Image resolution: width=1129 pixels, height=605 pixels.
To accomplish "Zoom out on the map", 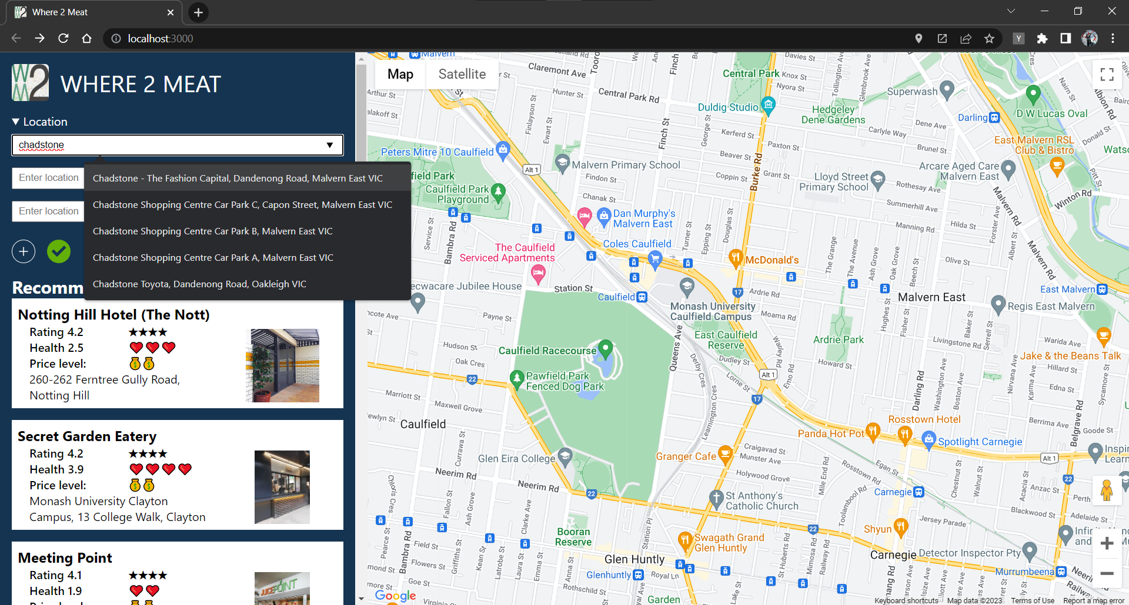I will (1107, 573).
